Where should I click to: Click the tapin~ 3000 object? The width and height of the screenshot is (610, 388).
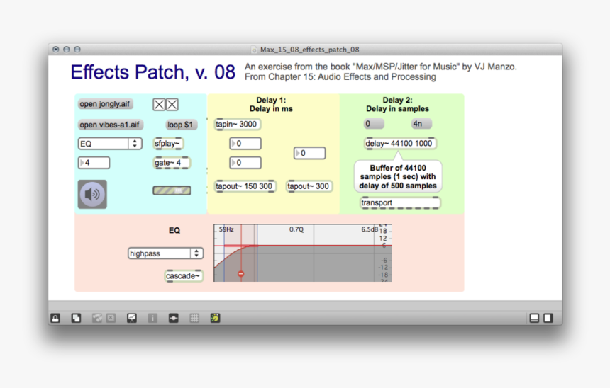pyautogui.click(x=237, y=125)
